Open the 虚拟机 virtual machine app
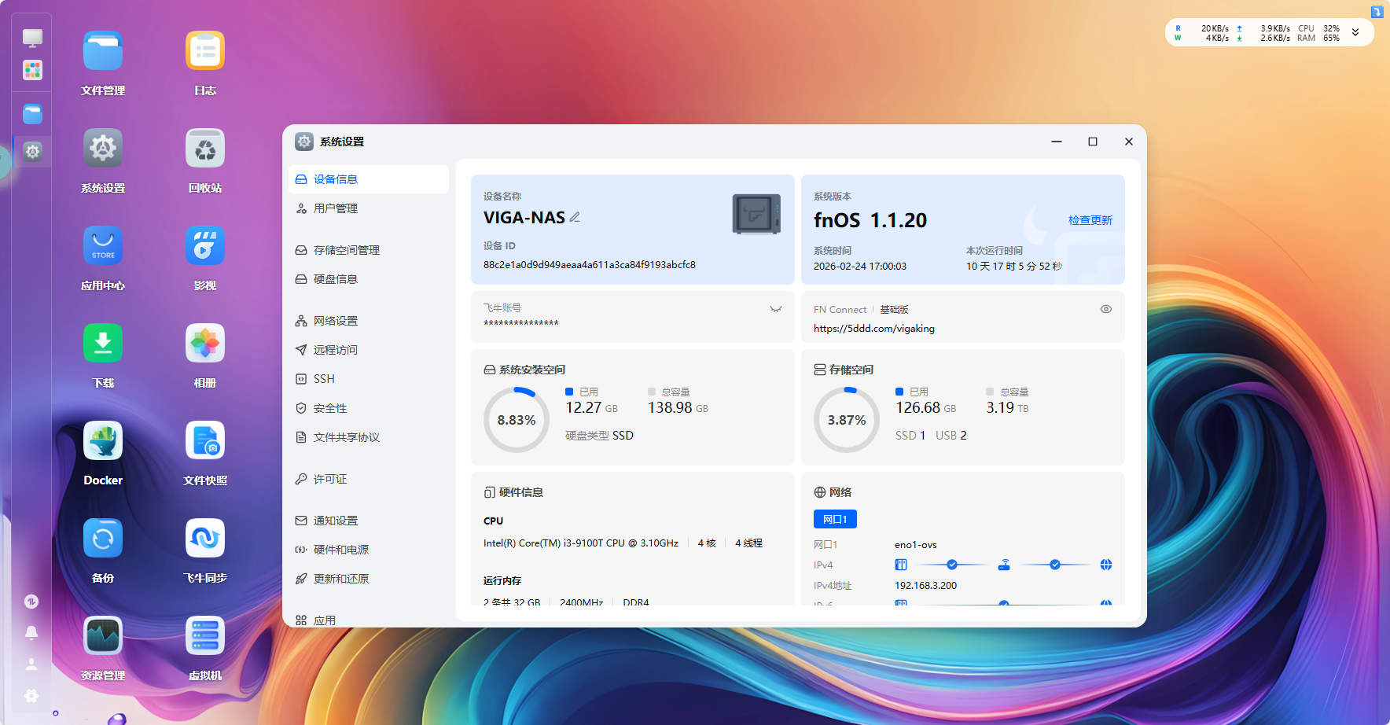The width and height of the screenshot is (1390, 725). pos(205,636)
